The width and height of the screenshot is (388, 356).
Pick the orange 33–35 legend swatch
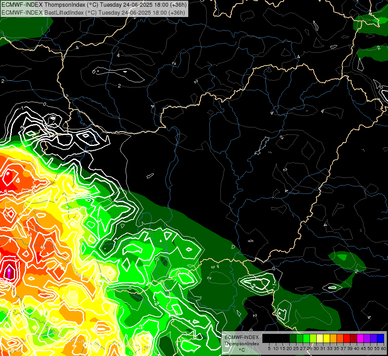[x=333, y=338]
